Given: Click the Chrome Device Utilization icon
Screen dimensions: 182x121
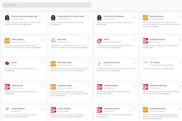Looking at the screenshot, I should pos(99,17).
